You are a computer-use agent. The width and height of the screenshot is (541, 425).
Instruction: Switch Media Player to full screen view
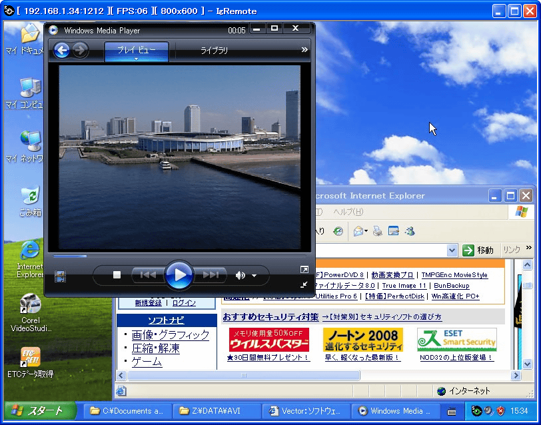304,269
